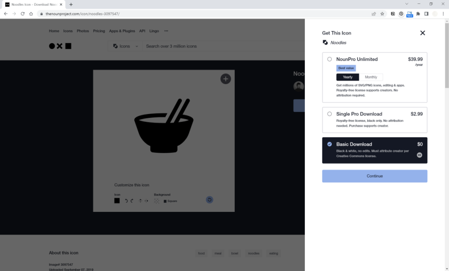
Task: Open the Home menu link
Action: [x=54, y=31]
